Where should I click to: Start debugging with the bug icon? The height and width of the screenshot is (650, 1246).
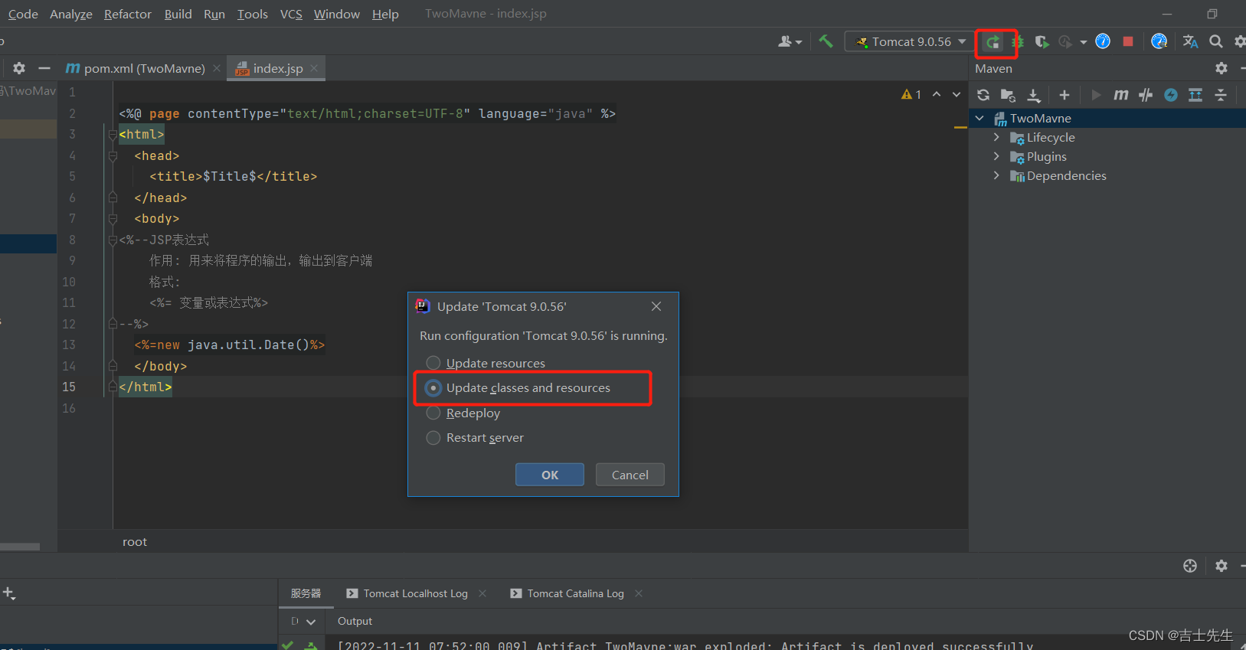(x=1018, y=42)
